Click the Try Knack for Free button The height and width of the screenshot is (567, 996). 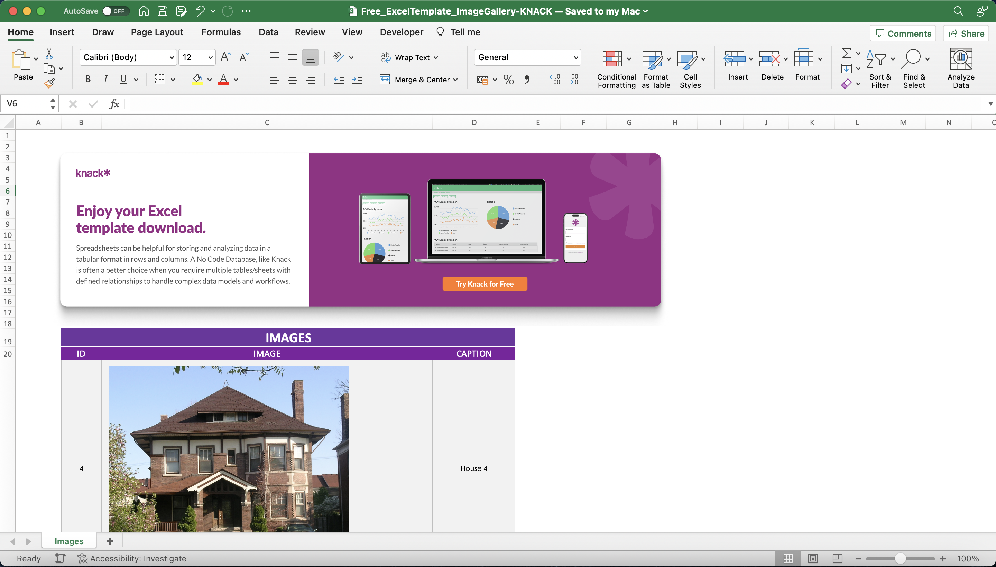coord(484,283)
